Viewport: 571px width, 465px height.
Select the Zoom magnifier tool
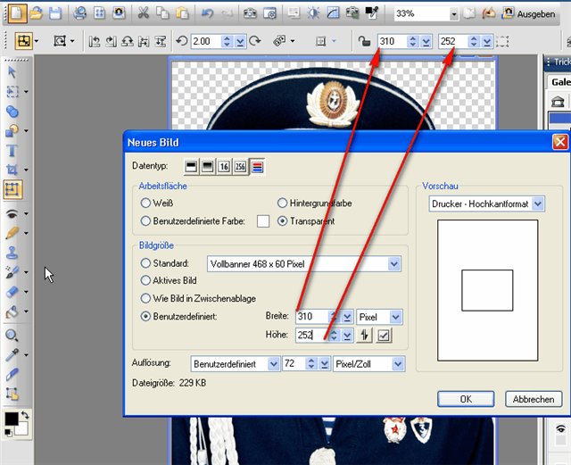point(12,336)
